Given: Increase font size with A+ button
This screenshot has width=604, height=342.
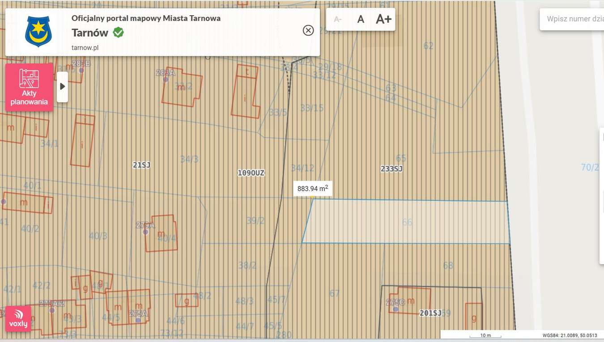Looking at the screenshot, I should tap(383, 19).
